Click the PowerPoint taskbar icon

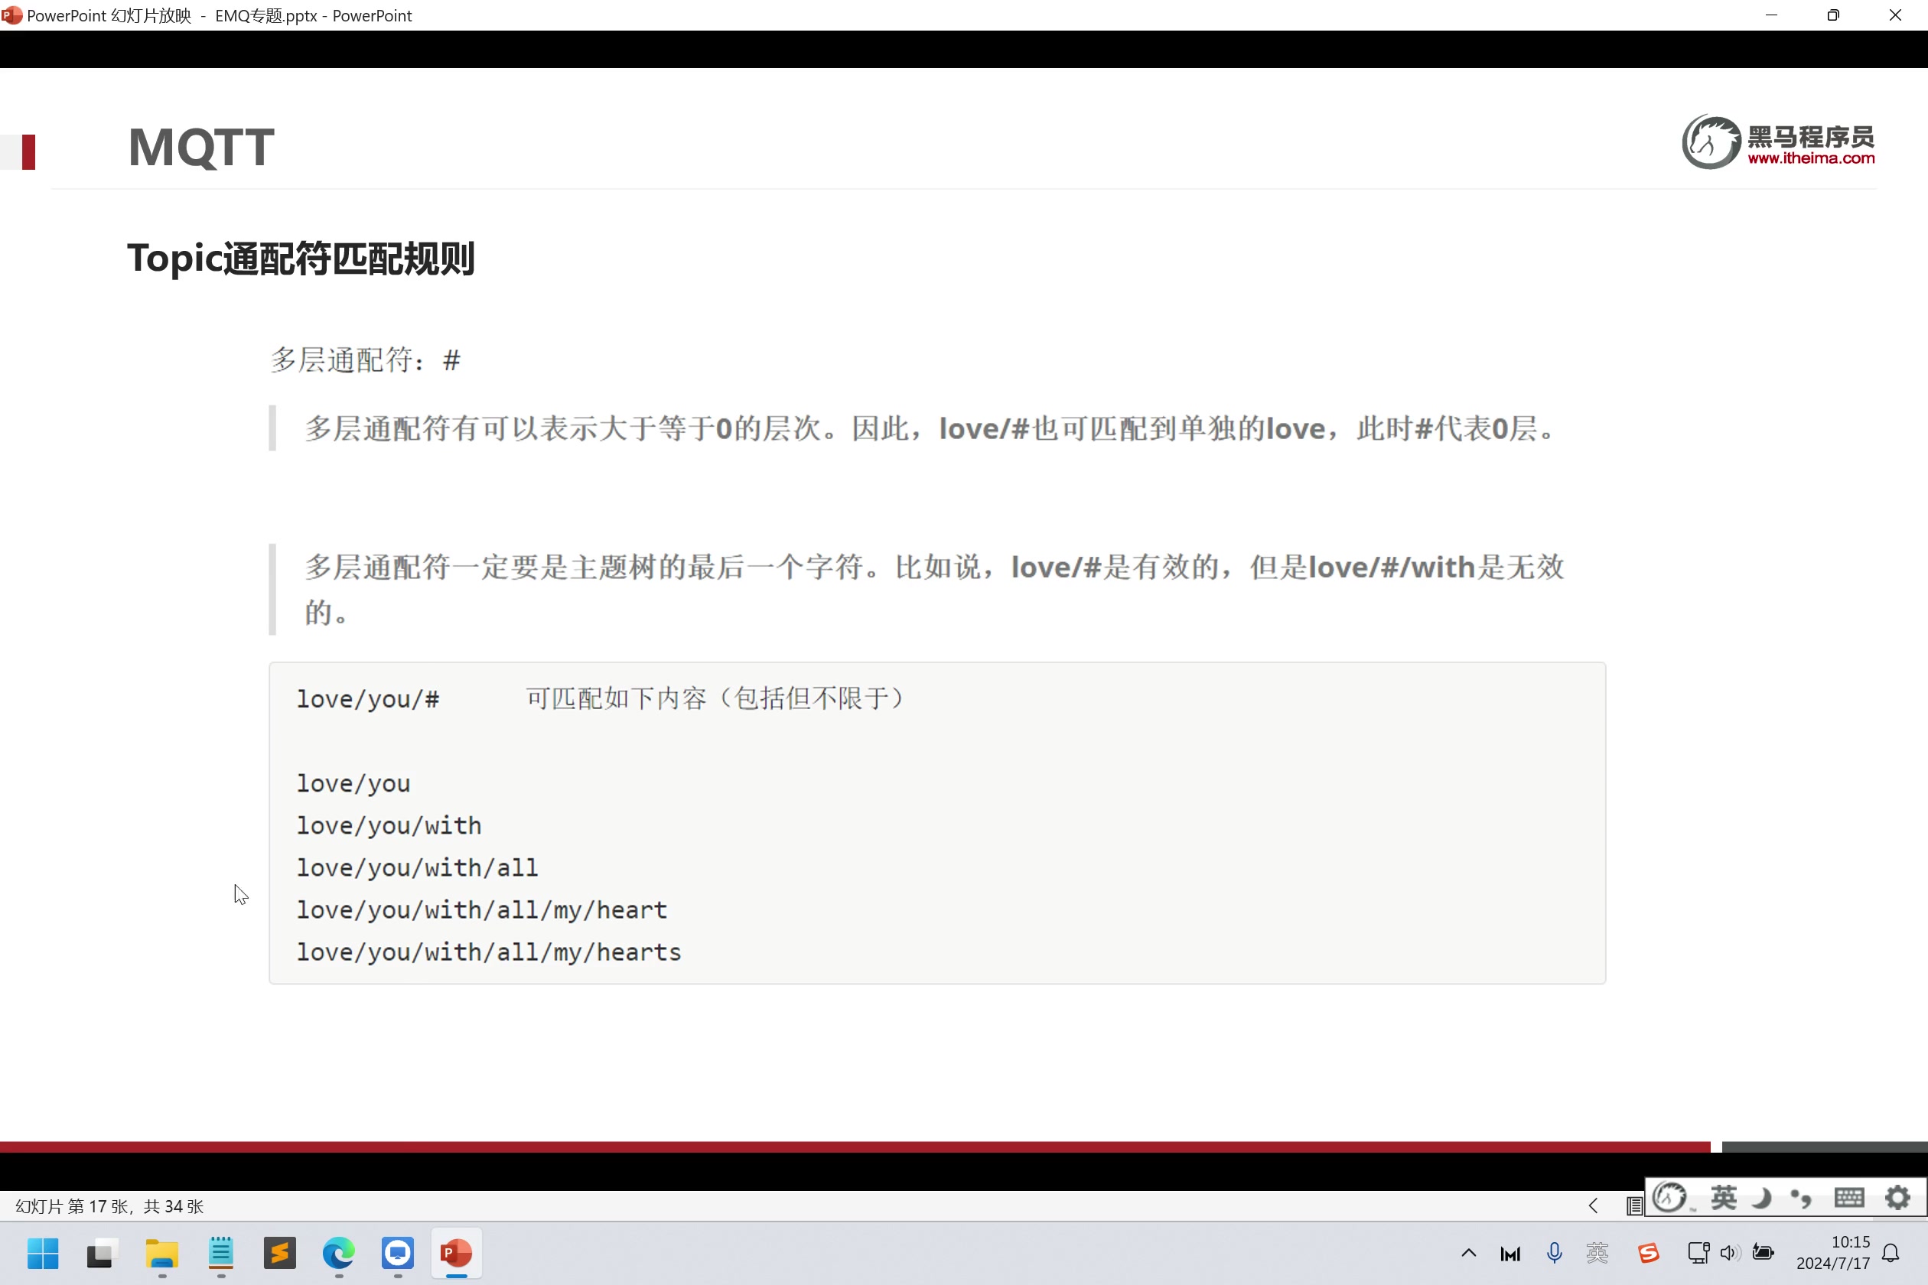pyautogui.click(x=457, y=1253)
